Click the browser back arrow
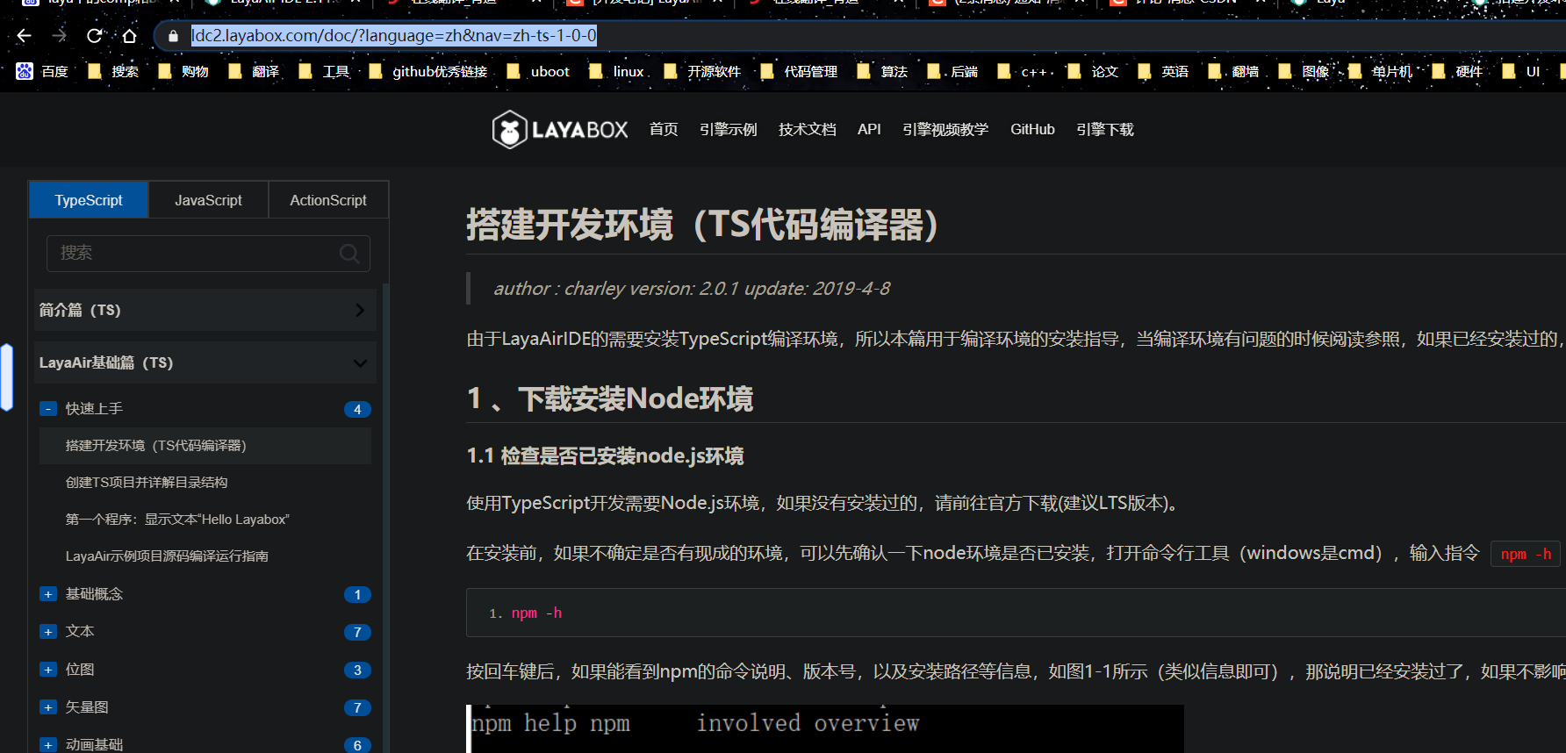 [24, 36]
